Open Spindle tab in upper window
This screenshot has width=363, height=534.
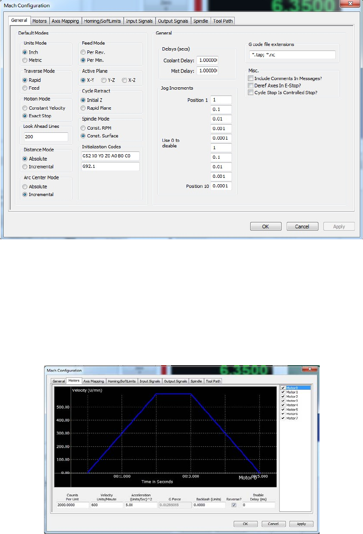pos(201,21)
